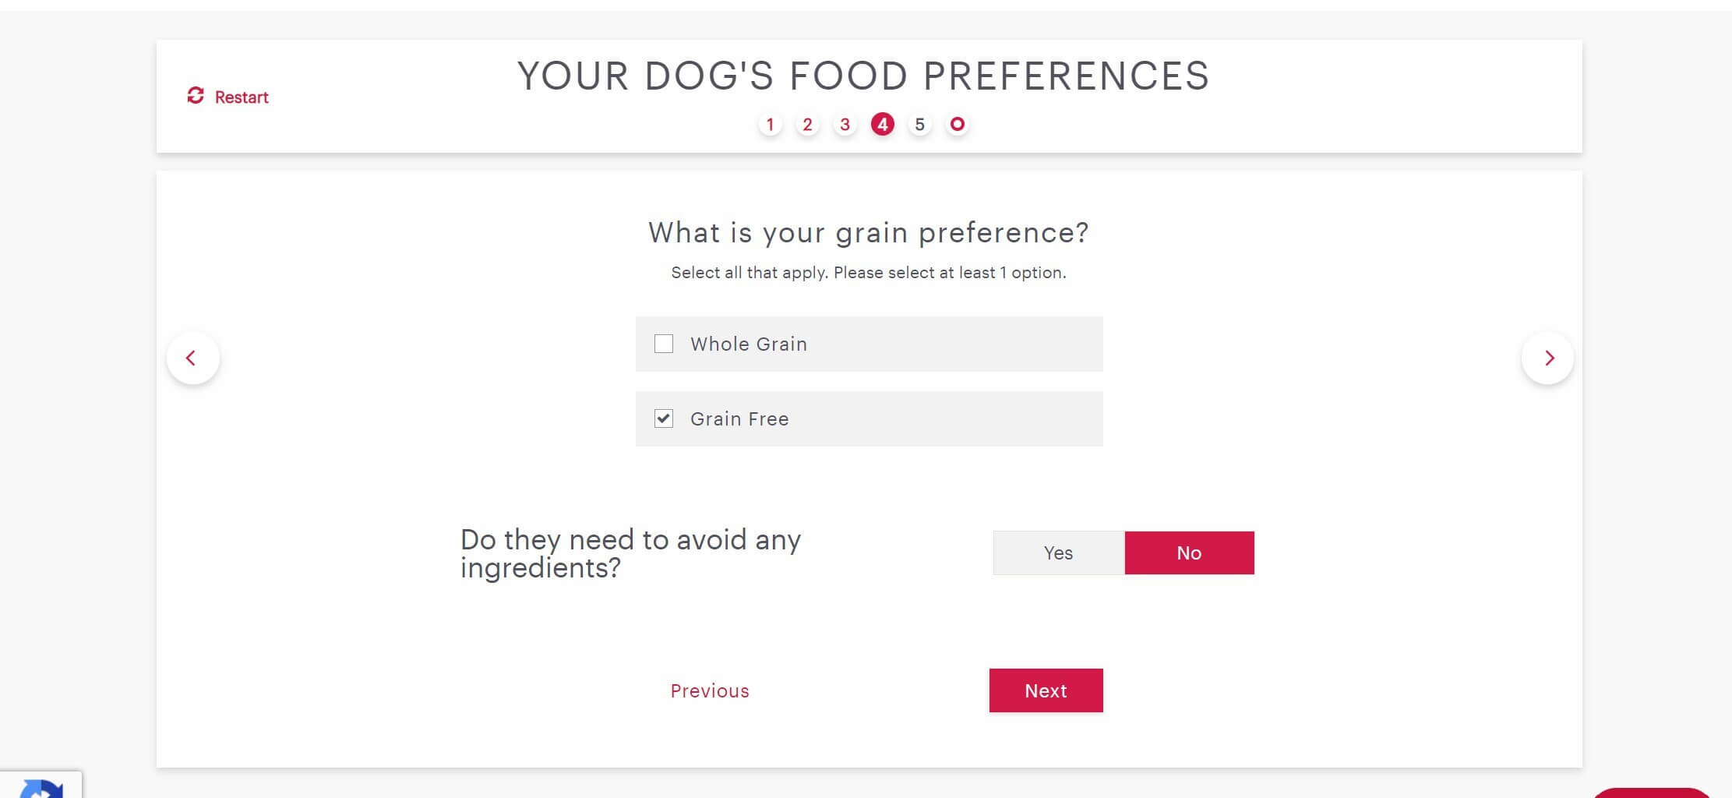Screen dimensions: 1732x798
Task: Click the Restart text link
Action: point(242,97)
